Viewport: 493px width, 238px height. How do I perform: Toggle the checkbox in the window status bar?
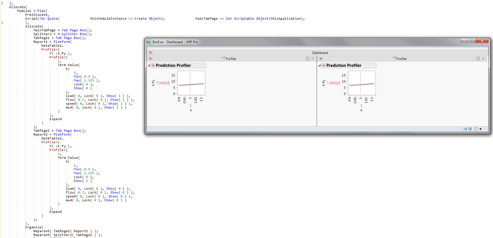tap(476, 129)
